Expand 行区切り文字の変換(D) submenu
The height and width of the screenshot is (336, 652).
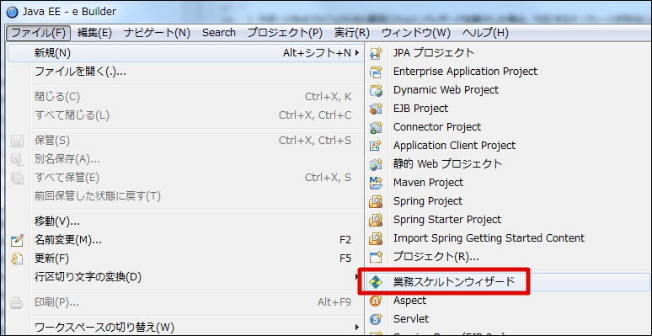186,276
